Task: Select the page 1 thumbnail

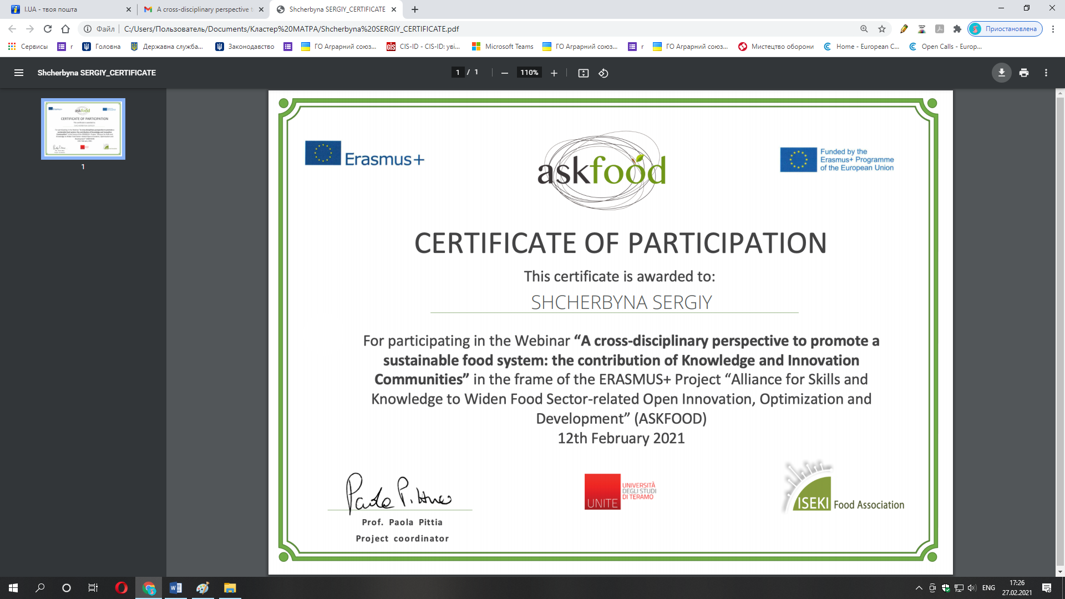Action: (x=83, y=129)
